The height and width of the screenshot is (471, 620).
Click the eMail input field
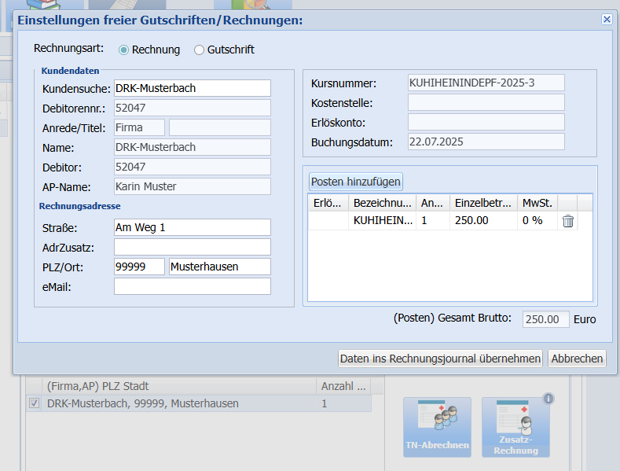coord(192,286)
